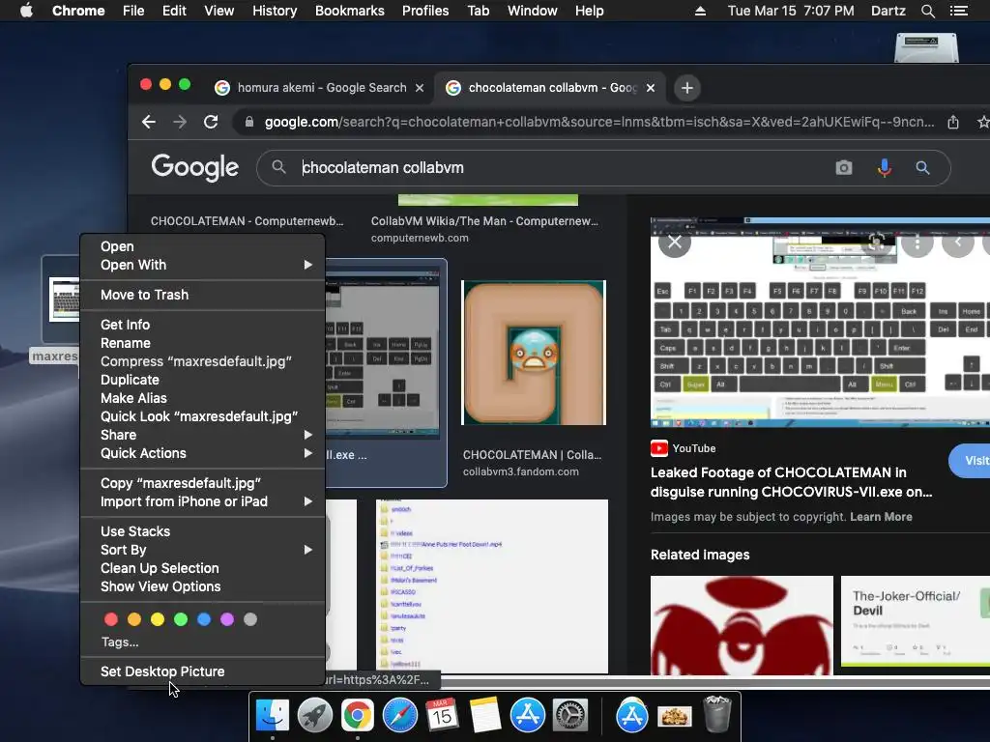Apply the green tag color
This screenshot has width=990, height=742.
[181, 619]
